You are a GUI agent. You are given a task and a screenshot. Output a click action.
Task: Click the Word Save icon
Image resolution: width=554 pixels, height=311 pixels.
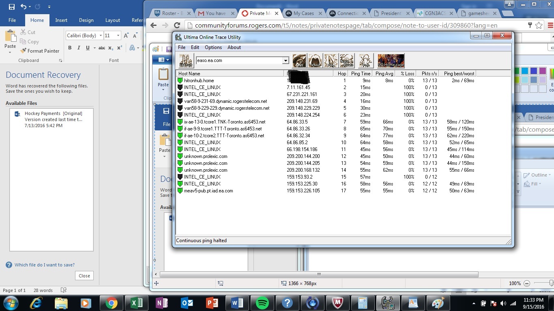pos(11,7)
